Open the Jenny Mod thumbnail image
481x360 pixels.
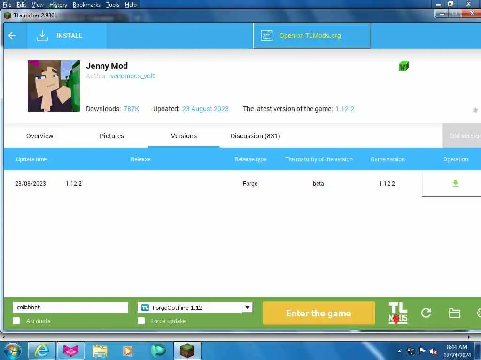pyautogui.click(x=54, y=86)
